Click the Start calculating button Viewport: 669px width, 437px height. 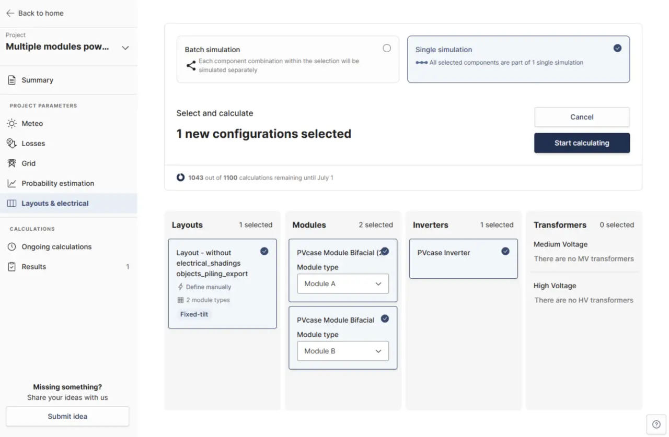[x=582, y=143]
